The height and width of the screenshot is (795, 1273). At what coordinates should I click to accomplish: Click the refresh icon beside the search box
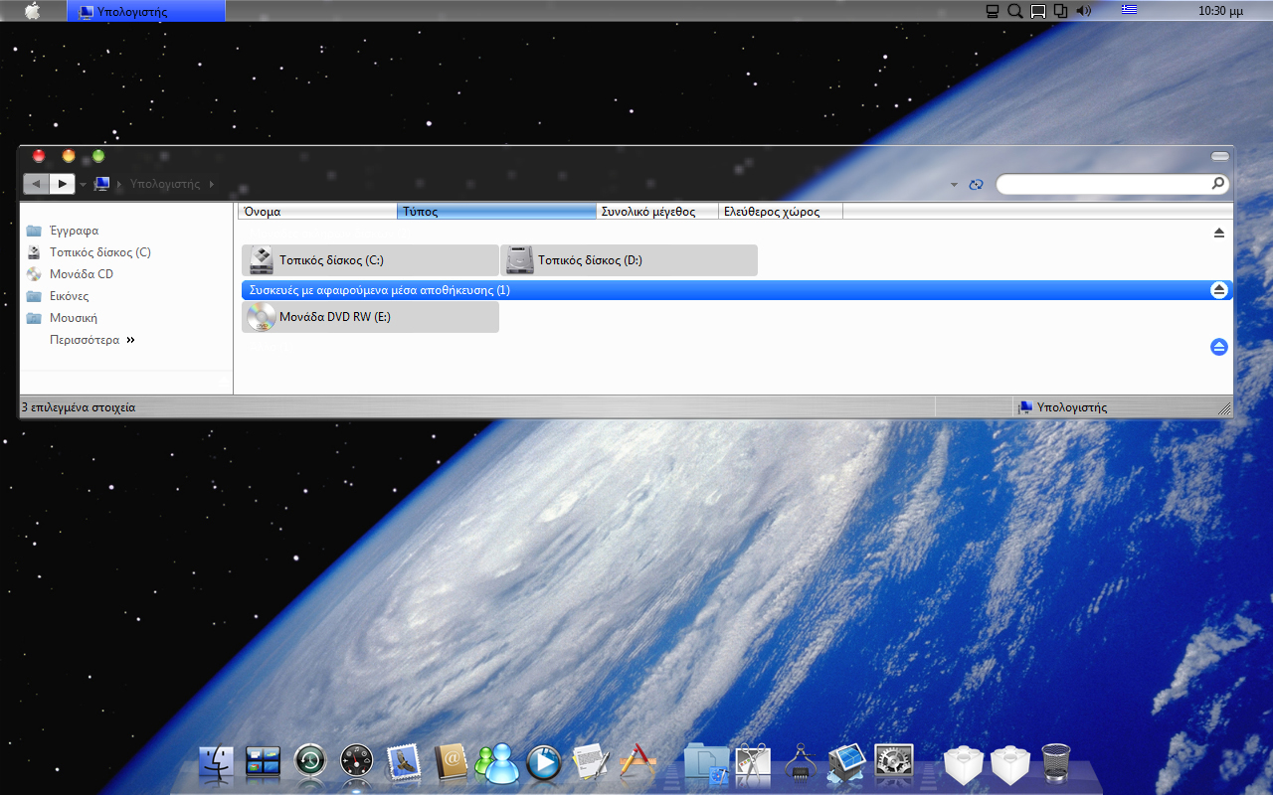point(977,184)
